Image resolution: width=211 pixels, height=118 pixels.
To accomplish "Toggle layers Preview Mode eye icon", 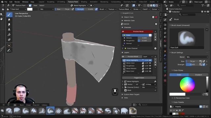I will (x=123, y=57).
